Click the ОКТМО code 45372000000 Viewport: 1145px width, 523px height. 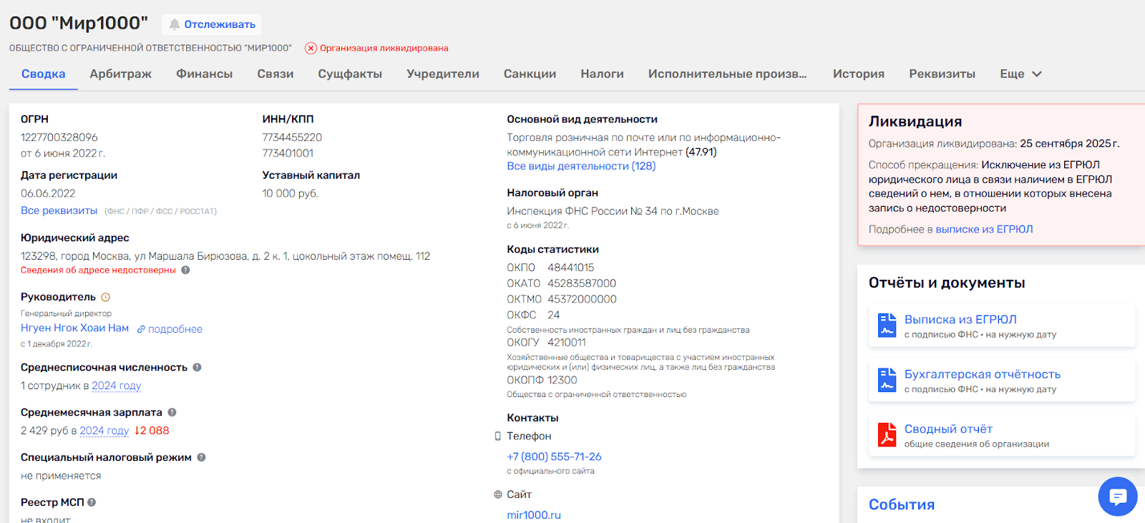click(x=582, y=299)
